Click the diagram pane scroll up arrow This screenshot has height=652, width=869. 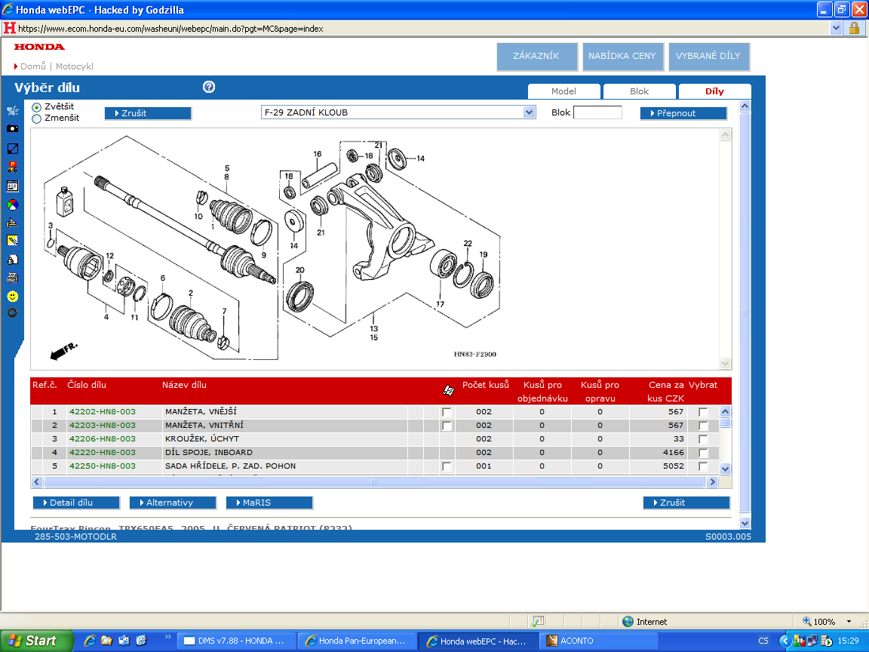coord(725,135)
